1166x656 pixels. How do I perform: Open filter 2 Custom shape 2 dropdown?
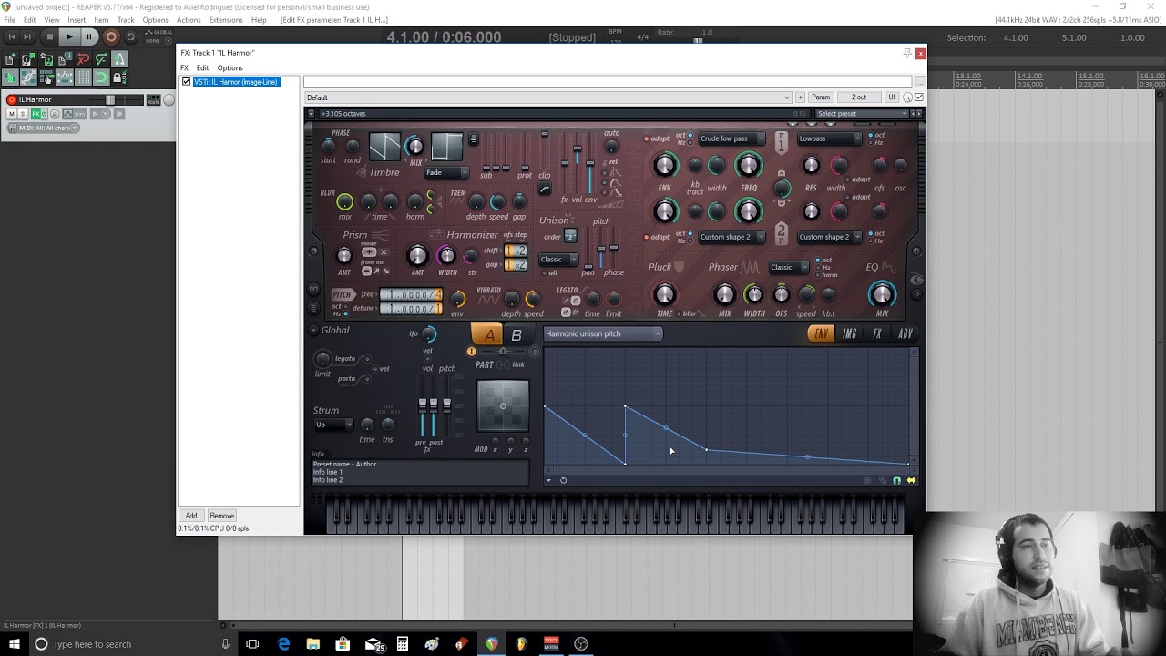[x=731, y=237]
